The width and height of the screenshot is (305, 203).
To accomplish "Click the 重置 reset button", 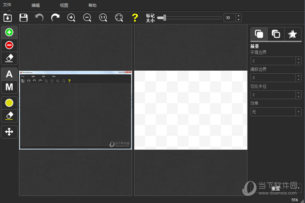I will (x=276, y=188).
